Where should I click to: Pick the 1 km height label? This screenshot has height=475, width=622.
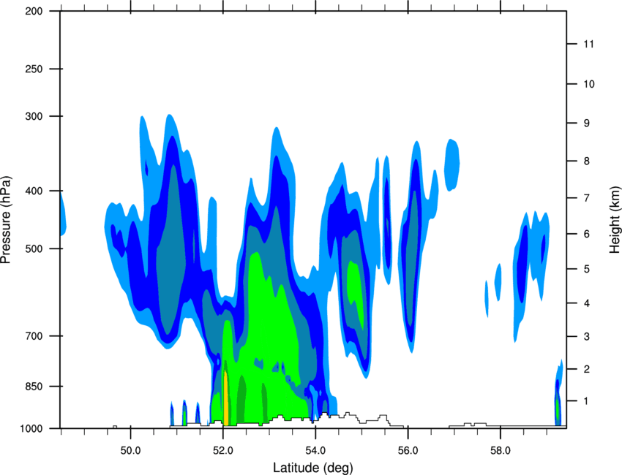pyautogui.click(x=587, y=401)
